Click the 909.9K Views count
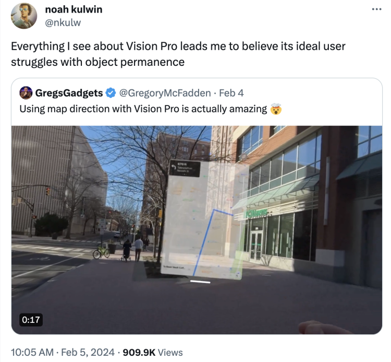 (x=153, y=352)
